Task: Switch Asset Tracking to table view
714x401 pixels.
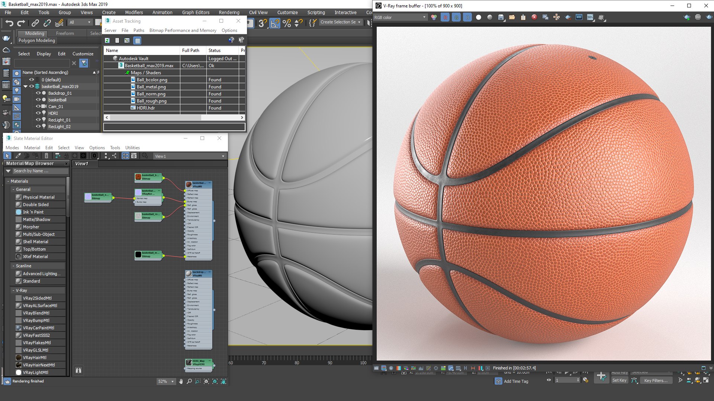Action: point(138,40)
